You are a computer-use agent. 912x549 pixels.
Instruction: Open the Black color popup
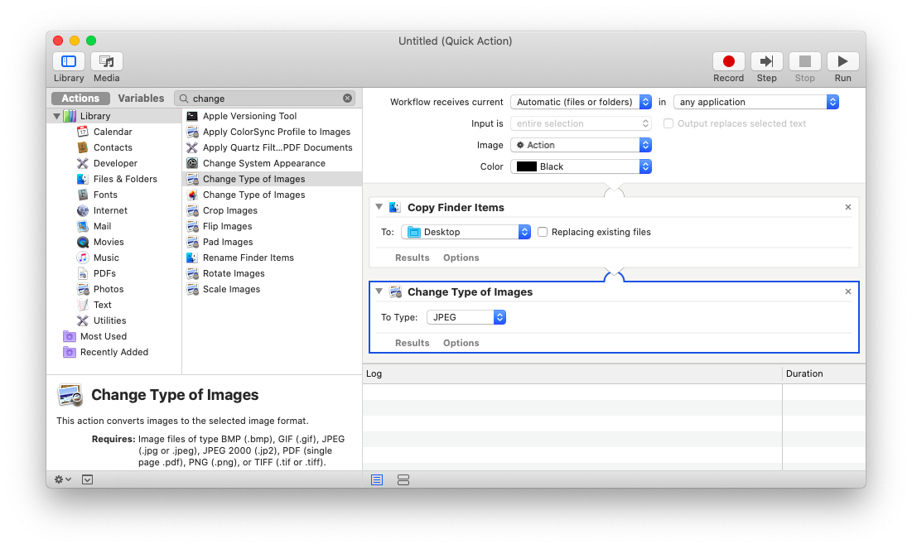581,166
